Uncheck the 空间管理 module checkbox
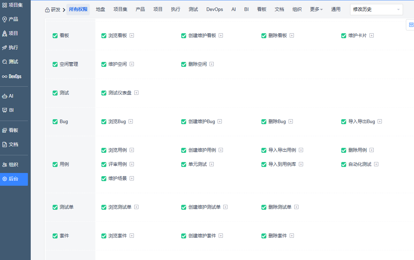Image resolution: width=414 pixels, height=260 pixels. (55, 64)
